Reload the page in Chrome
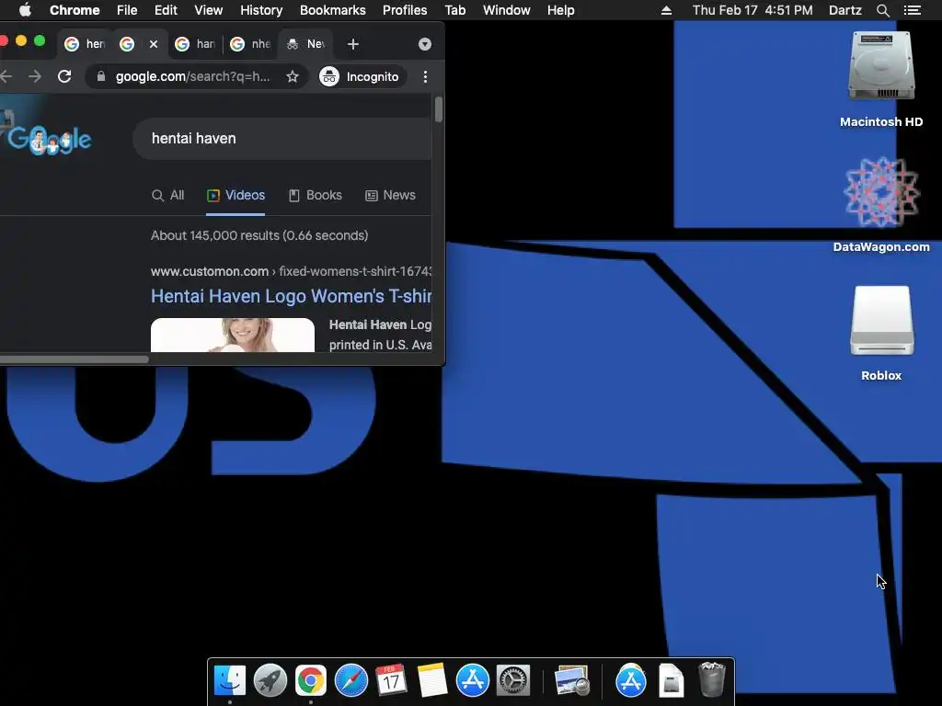Image resolution: width=942 pixels, height=706 pixels. tap(64, 76)
